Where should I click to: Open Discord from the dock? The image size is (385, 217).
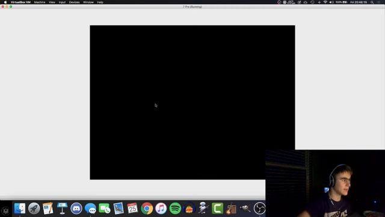[x=76, y=209]
